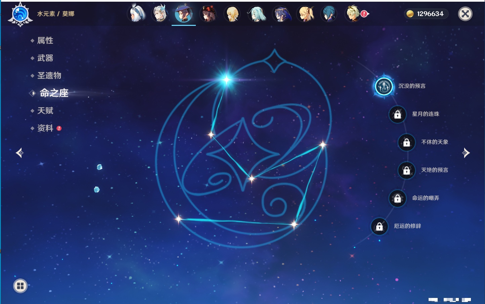Open the locked 命运的嘲弄 constellation node
Image resolution: width=485 pixels, height=304 pixels.
[x=397, y=198]
